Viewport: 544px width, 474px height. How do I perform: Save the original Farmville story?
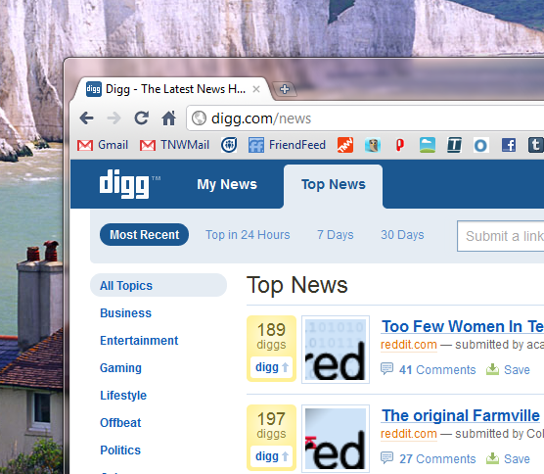[x=508, y=458]
